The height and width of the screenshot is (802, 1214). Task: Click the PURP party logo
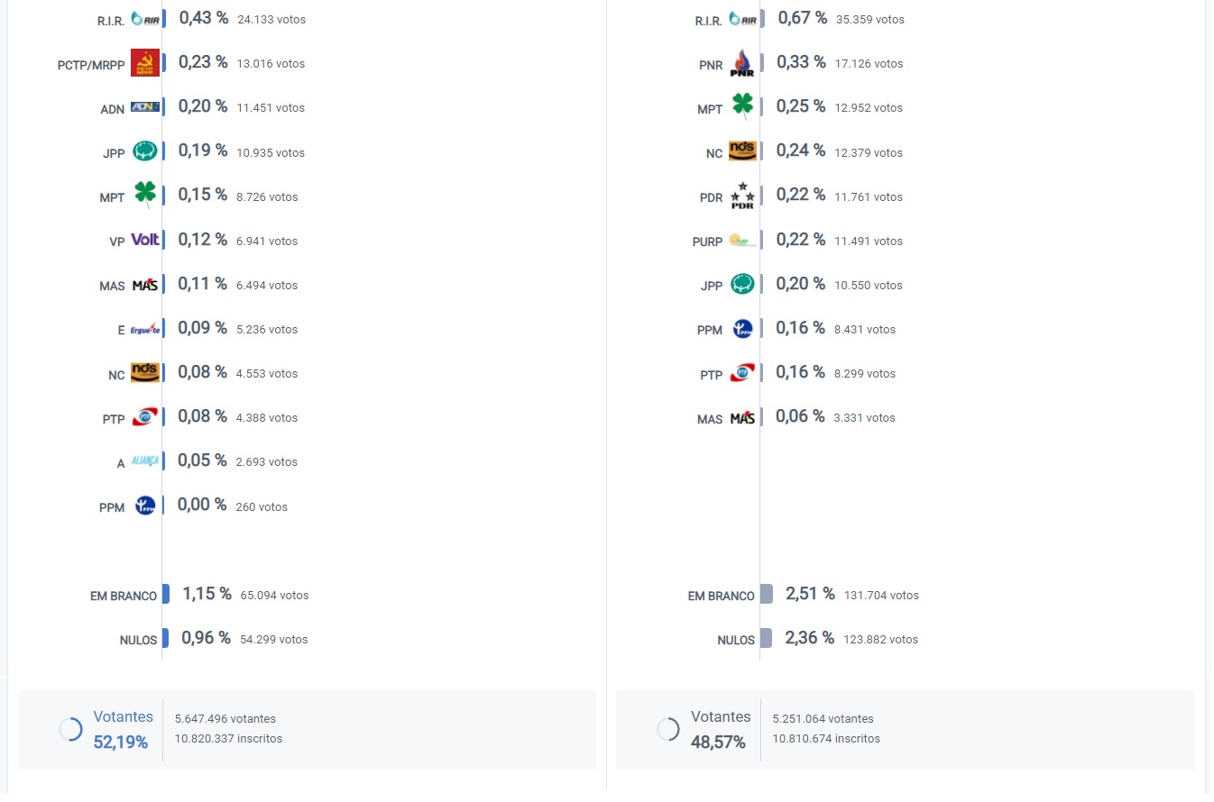click(x=742, y=241)
